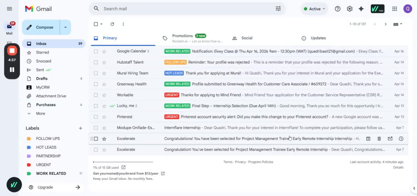417x196 pixels.
Task: Star the Mural Hiring Team email
Action: [x=104, y=73]
